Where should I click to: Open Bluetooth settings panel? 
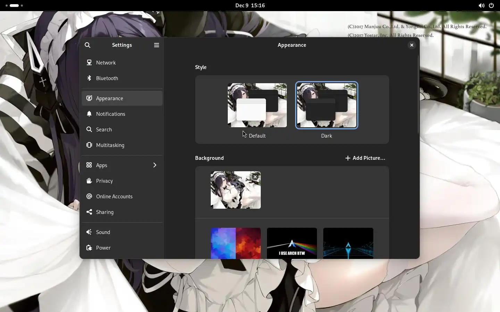[122, 78]
